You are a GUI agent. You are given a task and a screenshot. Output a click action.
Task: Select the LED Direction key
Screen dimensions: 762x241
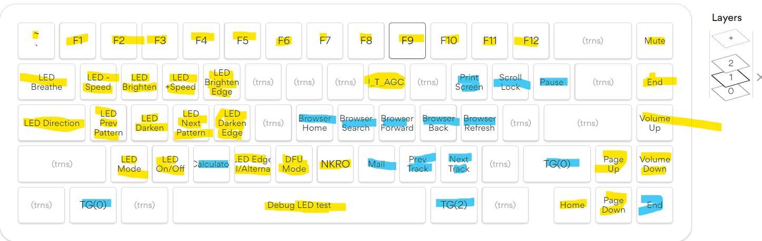[52, 123]
